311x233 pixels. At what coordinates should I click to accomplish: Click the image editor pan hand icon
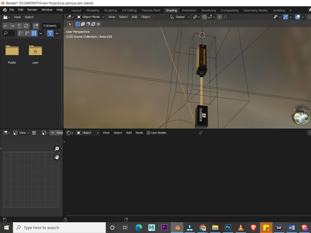pyautogui.click(x=57, y=157)
